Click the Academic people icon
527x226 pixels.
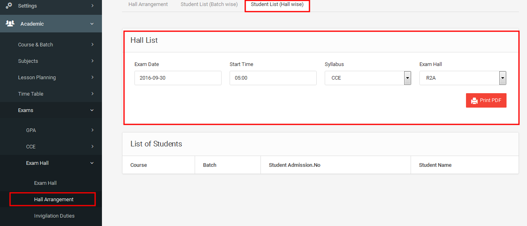(10, 24)
